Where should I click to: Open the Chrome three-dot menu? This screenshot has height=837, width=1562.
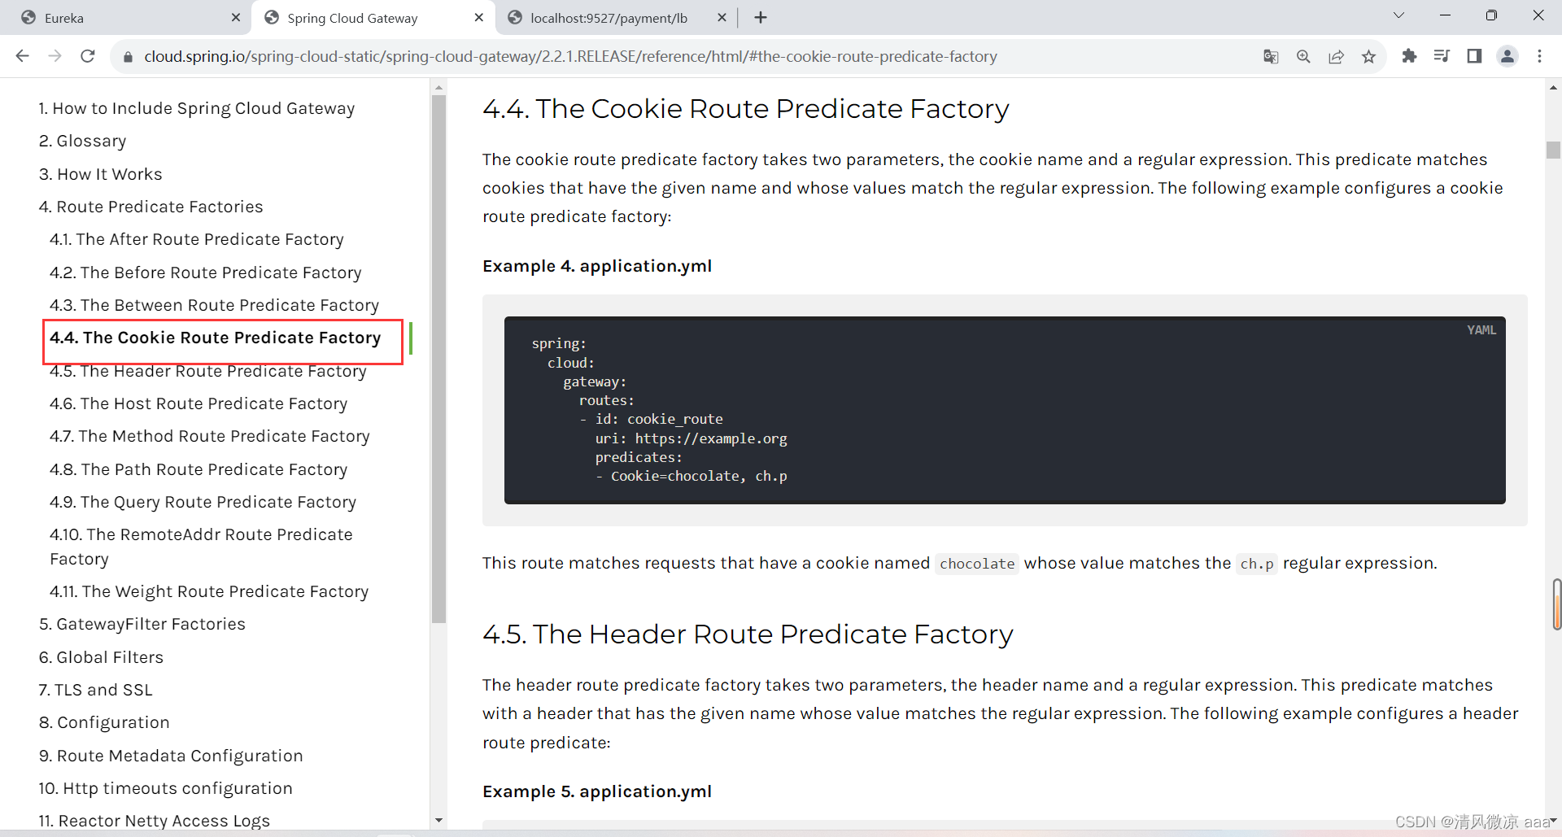pyautogui.click(x=1539, y=56)
